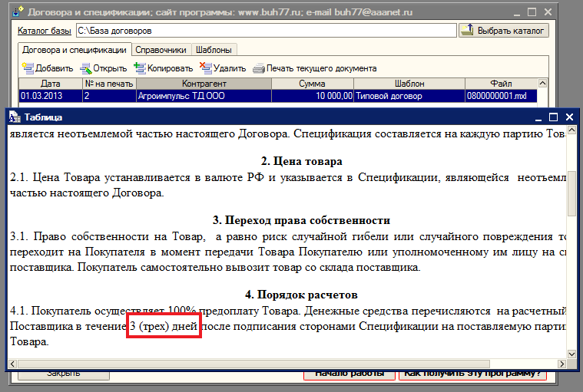Click the Сумма column header

coord(312,84)
